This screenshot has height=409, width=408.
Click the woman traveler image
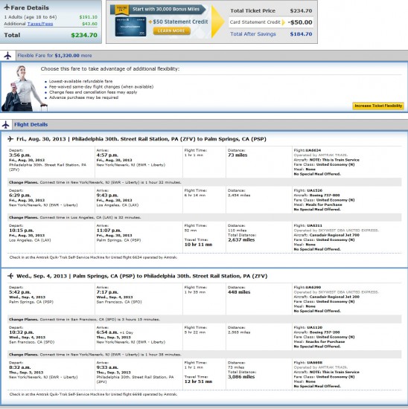point(24,88)
